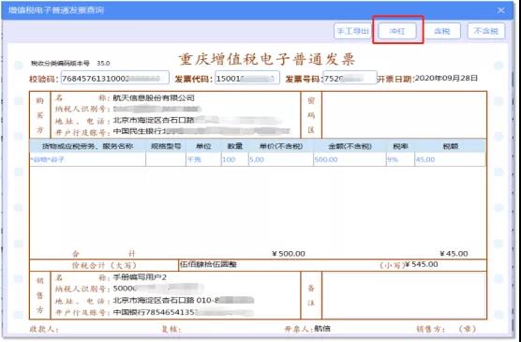
Task: Click the 单位 column header
Action: coord(203,146)
